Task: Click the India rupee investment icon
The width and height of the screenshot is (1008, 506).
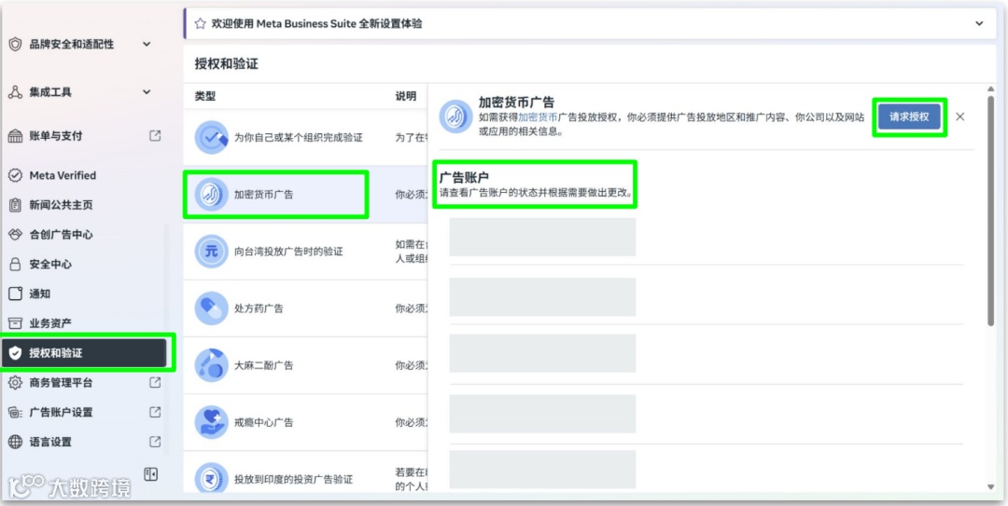Action: click(212, 479)
